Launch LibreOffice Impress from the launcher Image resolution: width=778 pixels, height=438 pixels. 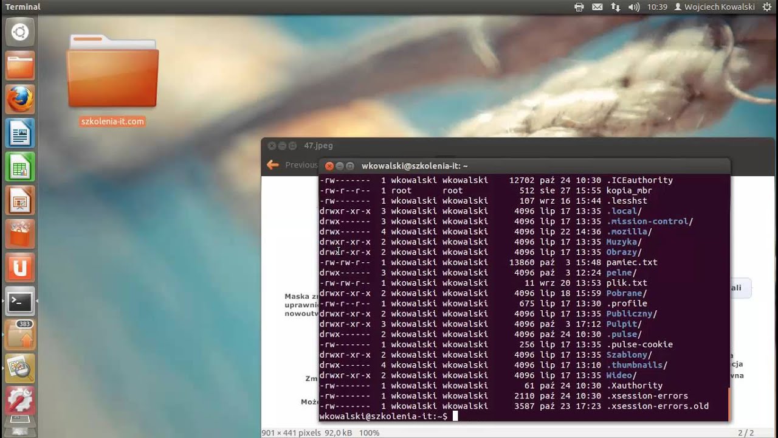pyautogui.click(x=20, y=200)
